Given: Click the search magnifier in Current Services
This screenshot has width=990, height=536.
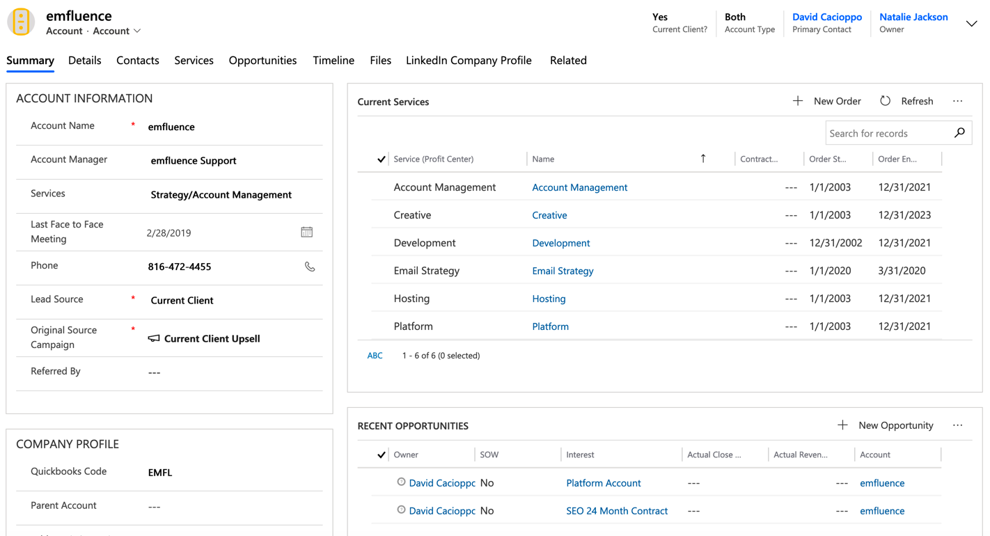Looking at the screenshot, I should 959,132.
